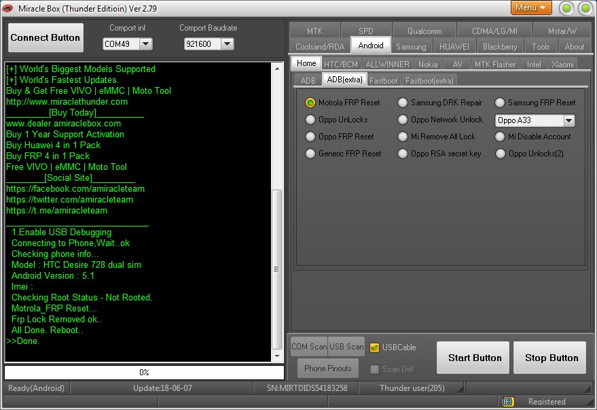597x410 pixels.
Task: Click the Thunder user(205) status entry
Action: click(412, 388)
